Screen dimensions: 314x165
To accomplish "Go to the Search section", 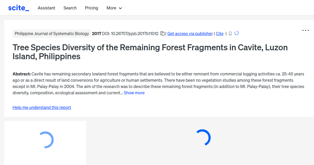I will coord(70,8).
